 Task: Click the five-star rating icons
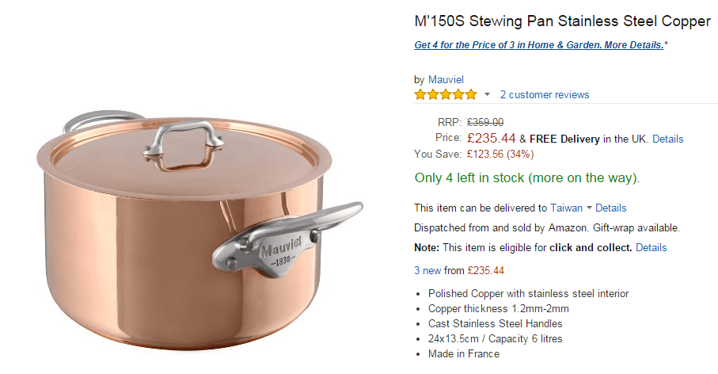coord(446,95)
